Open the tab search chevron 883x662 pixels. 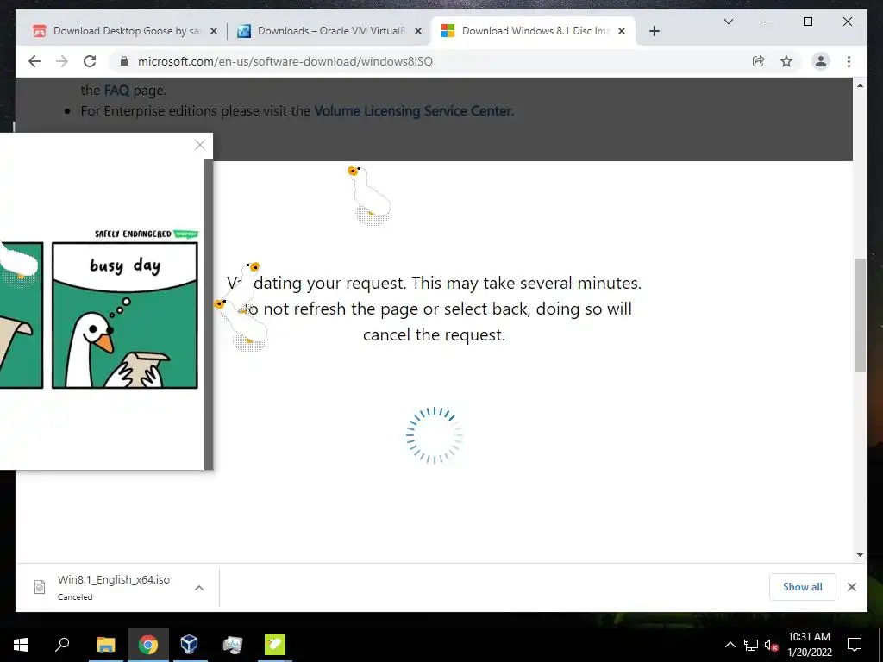[728, 22]
